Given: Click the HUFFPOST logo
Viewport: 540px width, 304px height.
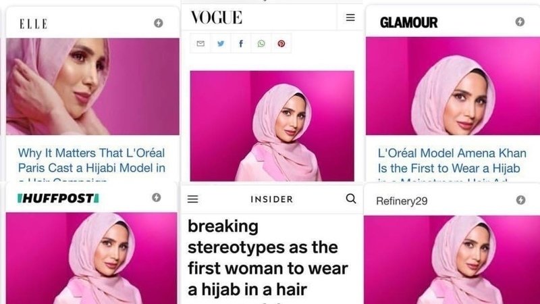Looking at the screenshot, I should coord(58,198).
